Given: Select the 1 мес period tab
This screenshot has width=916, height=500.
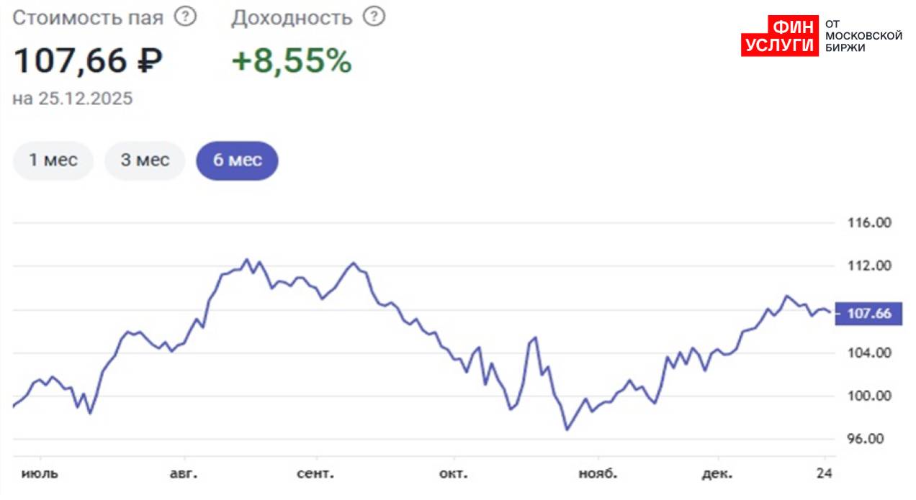Looking at the screenshot, I should click(x=53, y=160).
